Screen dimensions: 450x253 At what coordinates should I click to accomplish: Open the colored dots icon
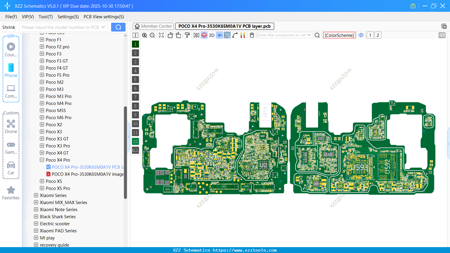[x=243, y=35]
